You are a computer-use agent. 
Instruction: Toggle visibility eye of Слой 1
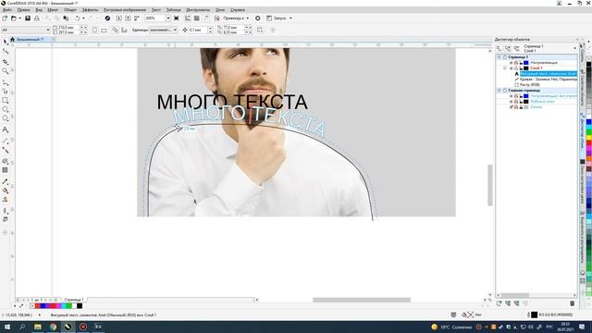point(512,68)
